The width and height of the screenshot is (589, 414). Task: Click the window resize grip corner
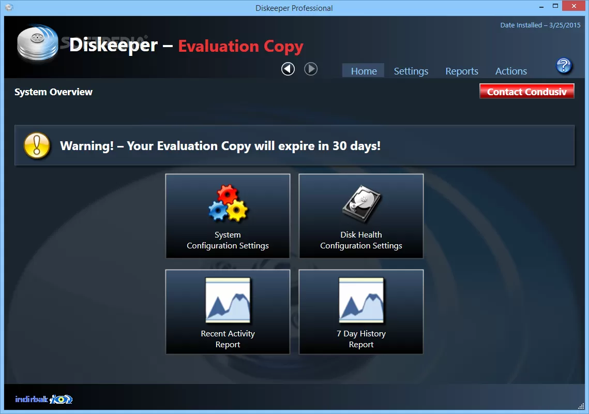pos(581,406)
